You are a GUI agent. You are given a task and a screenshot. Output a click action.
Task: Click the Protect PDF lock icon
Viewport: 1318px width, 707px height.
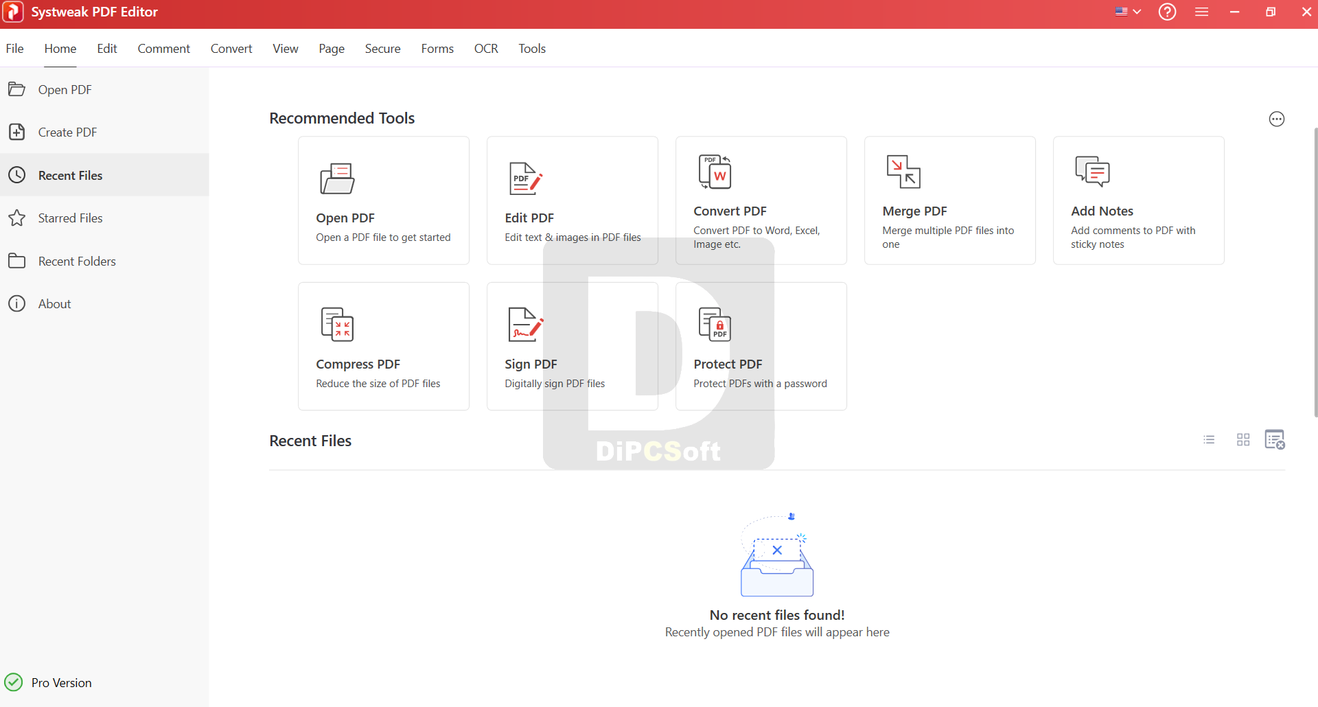point(715,325)
